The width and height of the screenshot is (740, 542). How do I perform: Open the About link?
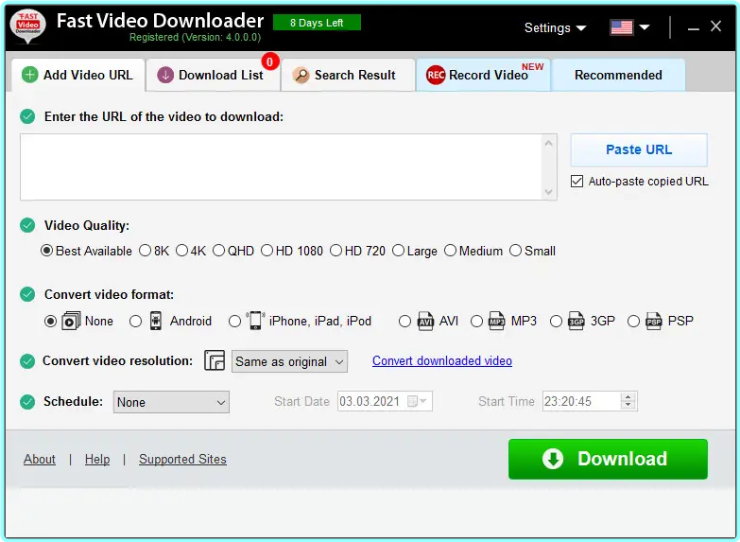(x=40, y=459)
